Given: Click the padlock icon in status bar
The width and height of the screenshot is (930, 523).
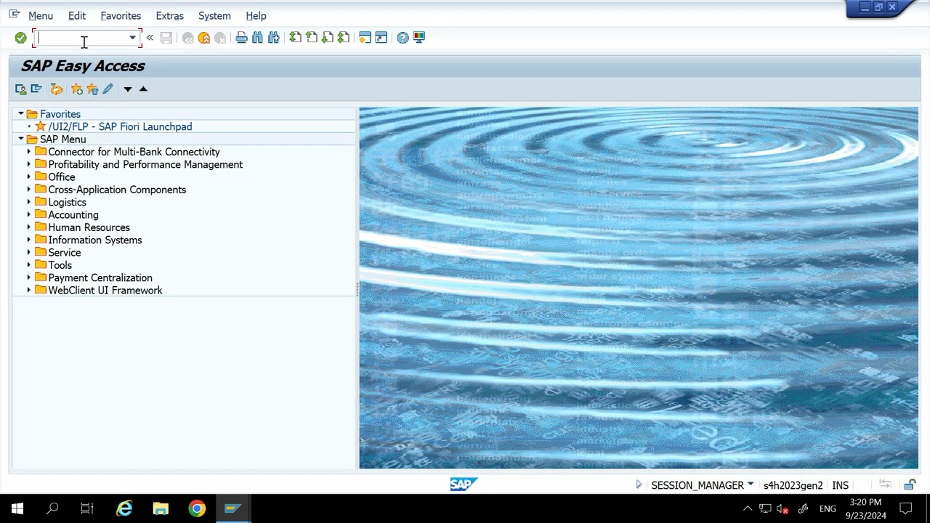Looking at the screenshot, I should (x=910, y=485).
